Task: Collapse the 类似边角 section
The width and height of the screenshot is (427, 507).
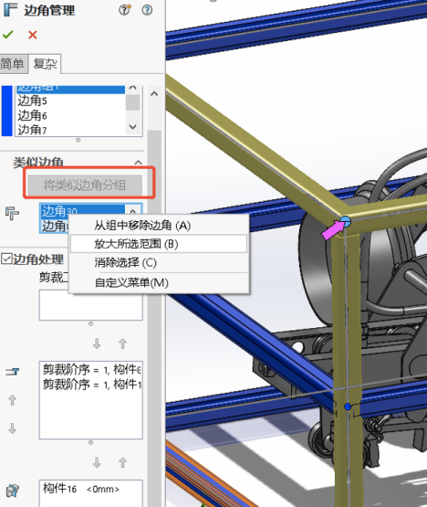Action: pyautogui.click(x=139, y=163)
